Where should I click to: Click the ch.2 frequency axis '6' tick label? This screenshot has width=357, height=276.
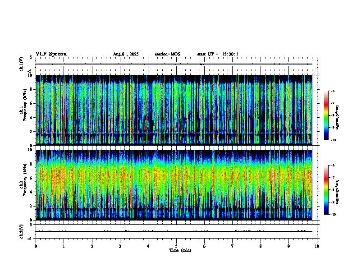click(x=32, y=178)
